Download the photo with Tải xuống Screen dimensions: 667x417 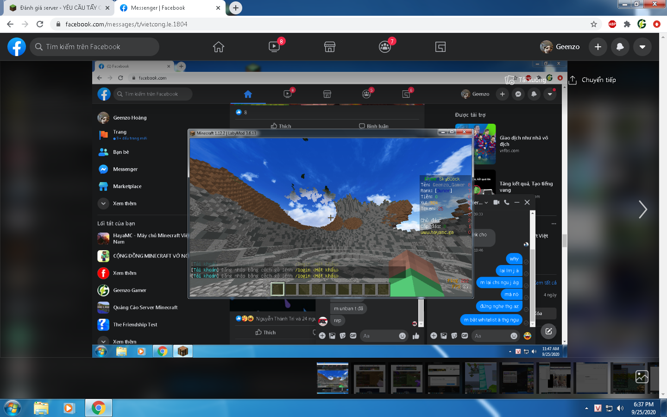[x=525, y=80]
